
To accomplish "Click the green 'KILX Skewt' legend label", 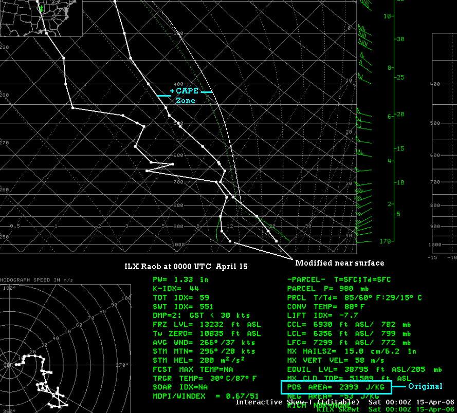I will (338, 409).
